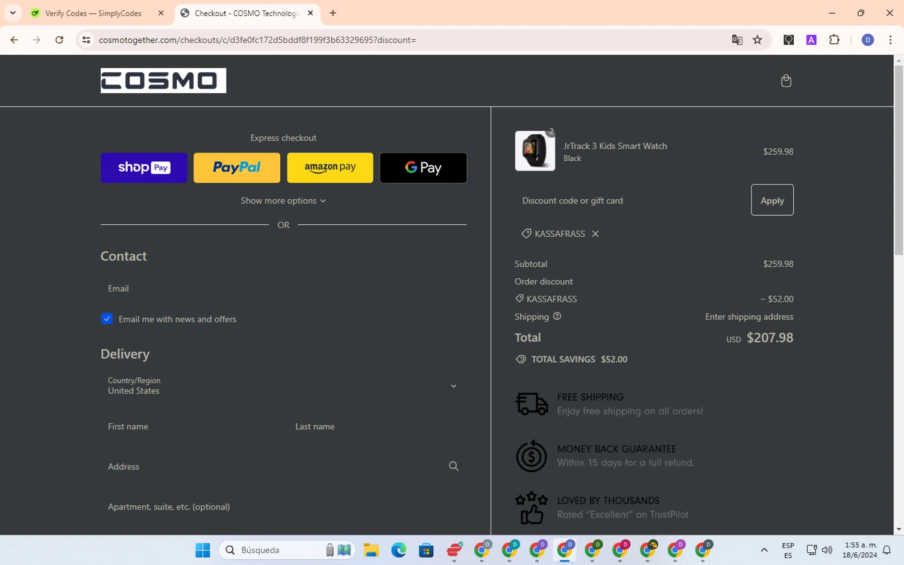Pay with Google Pay
The image size is (904, 565).
coord(423,167)
